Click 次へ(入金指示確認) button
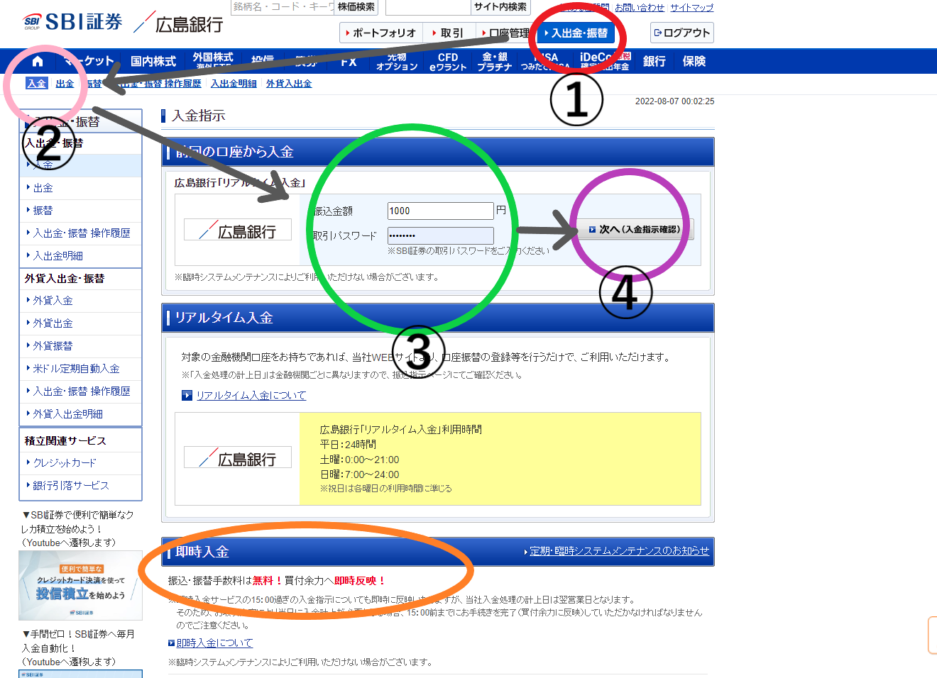The height and width of the screenshot is (678, 937). (635, 230)
